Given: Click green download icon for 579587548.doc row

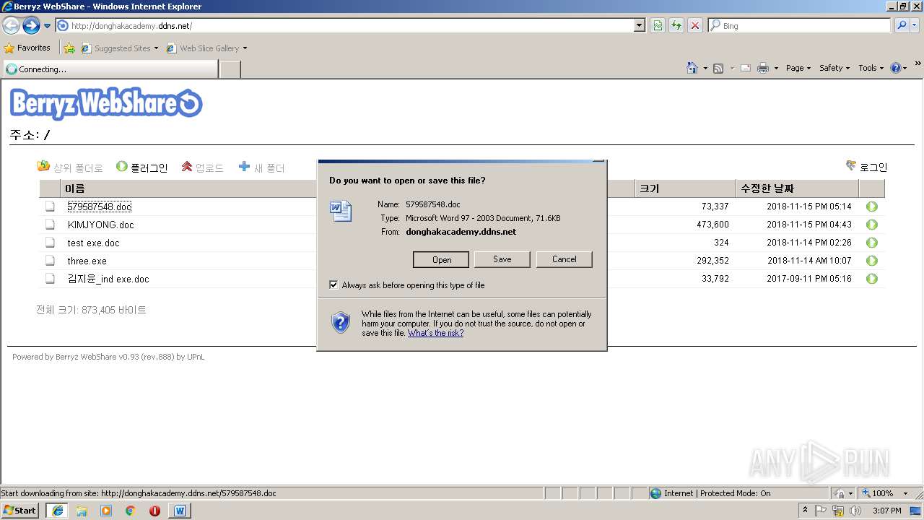Looking at the screenshot, I should pyautogui.click(x=872, y=207).
